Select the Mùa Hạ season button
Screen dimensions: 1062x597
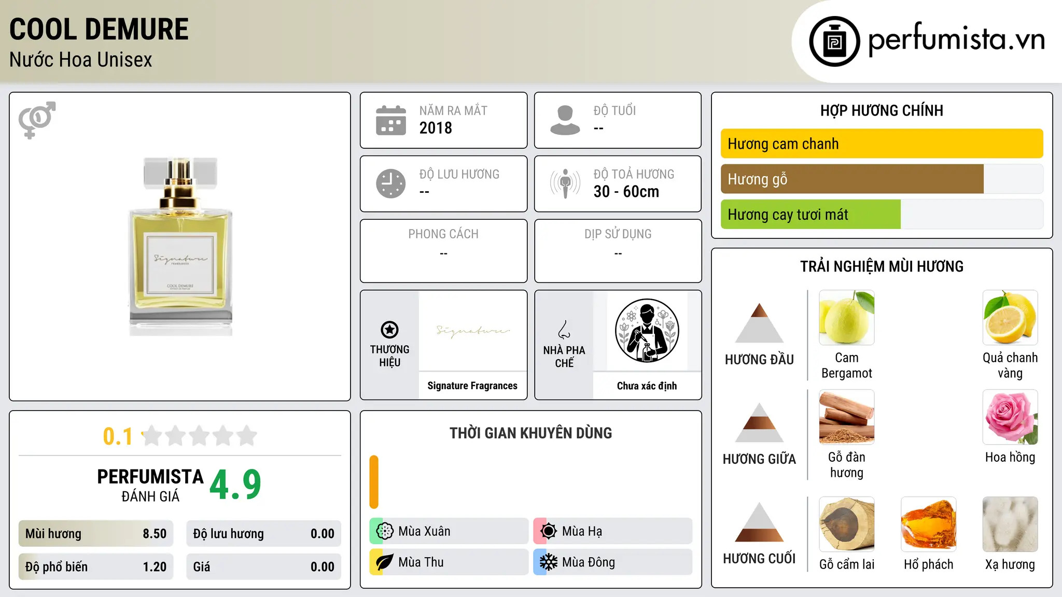click(x=613, y=531)
